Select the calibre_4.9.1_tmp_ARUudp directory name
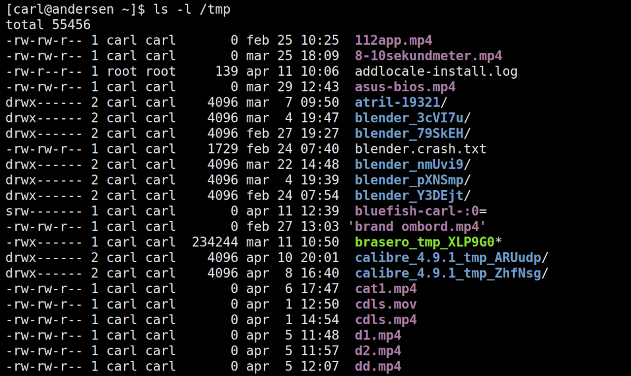 (448, 258)
